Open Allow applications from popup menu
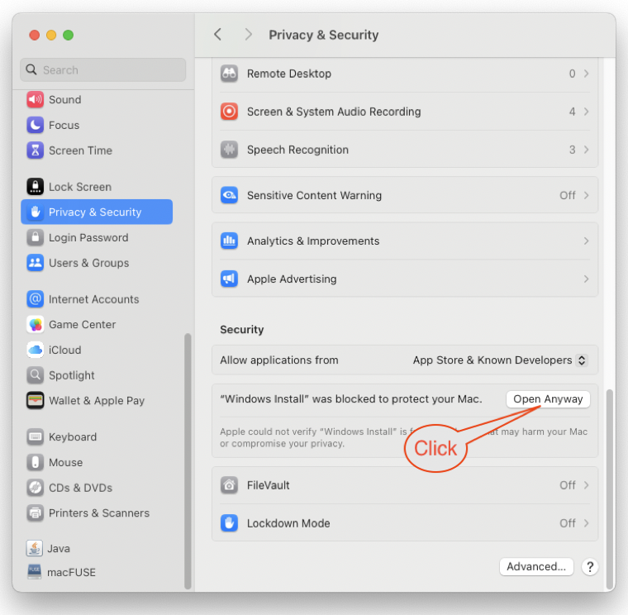This screenshot has height=615, width=628. 500,360
